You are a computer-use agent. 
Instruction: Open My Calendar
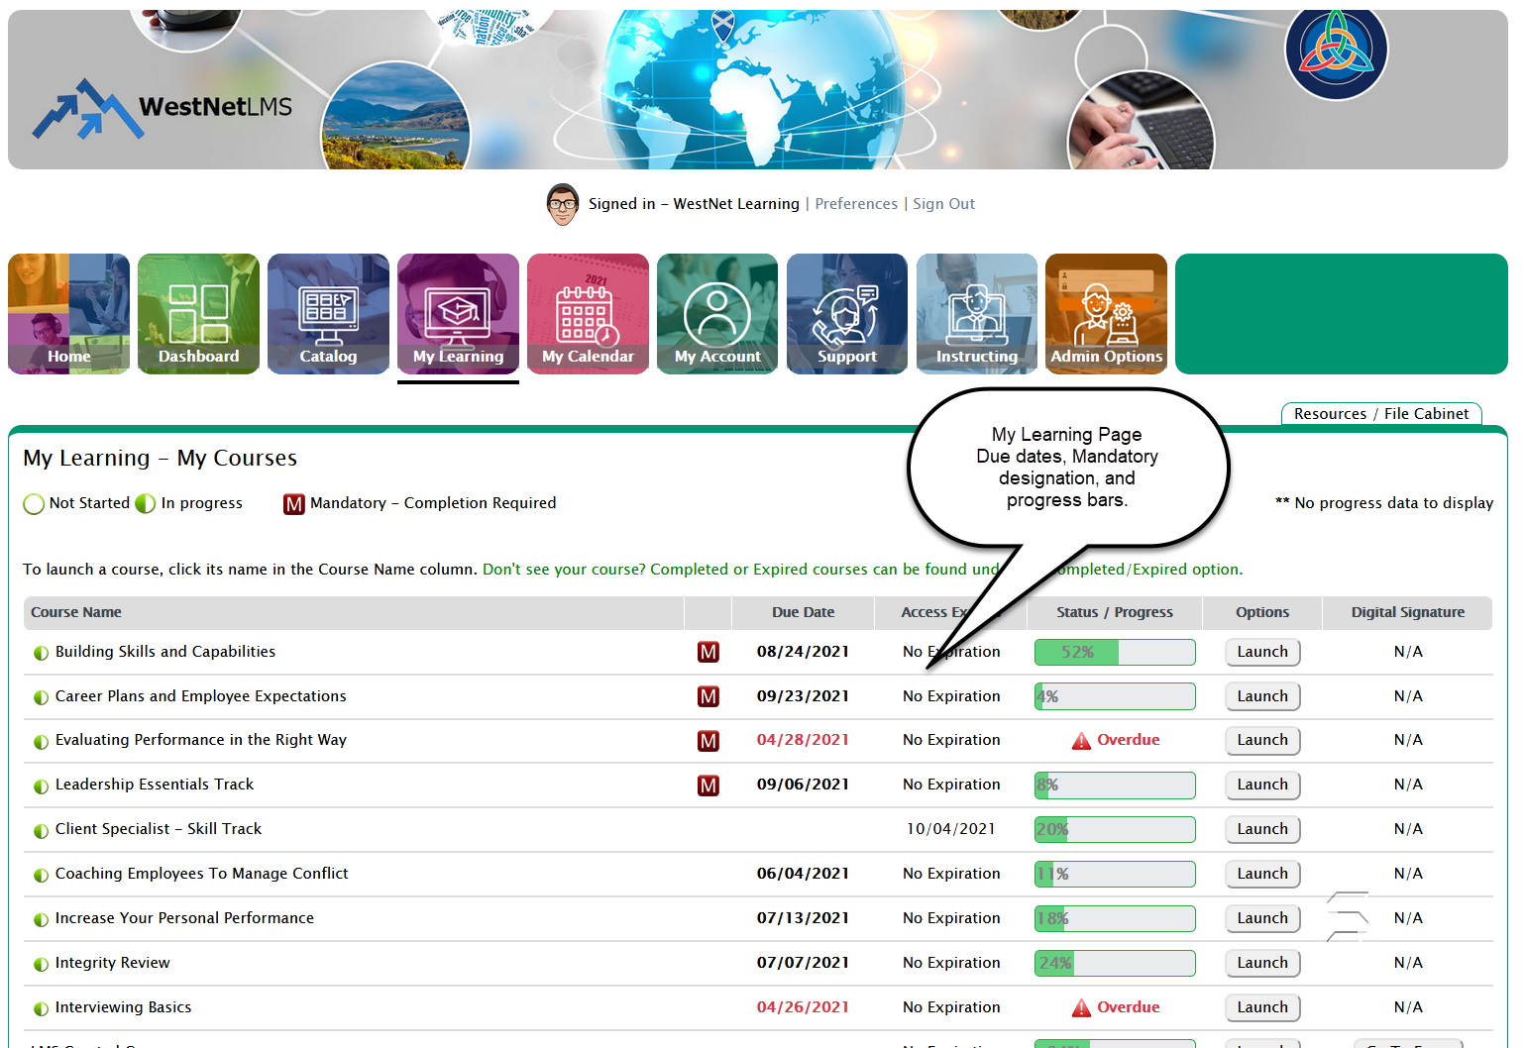(x=588, y=314)
